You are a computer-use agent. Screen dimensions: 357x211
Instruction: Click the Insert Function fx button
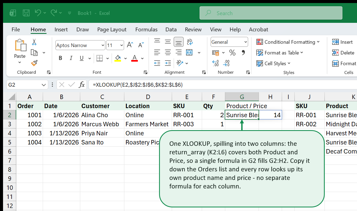[x=82, y=85]
